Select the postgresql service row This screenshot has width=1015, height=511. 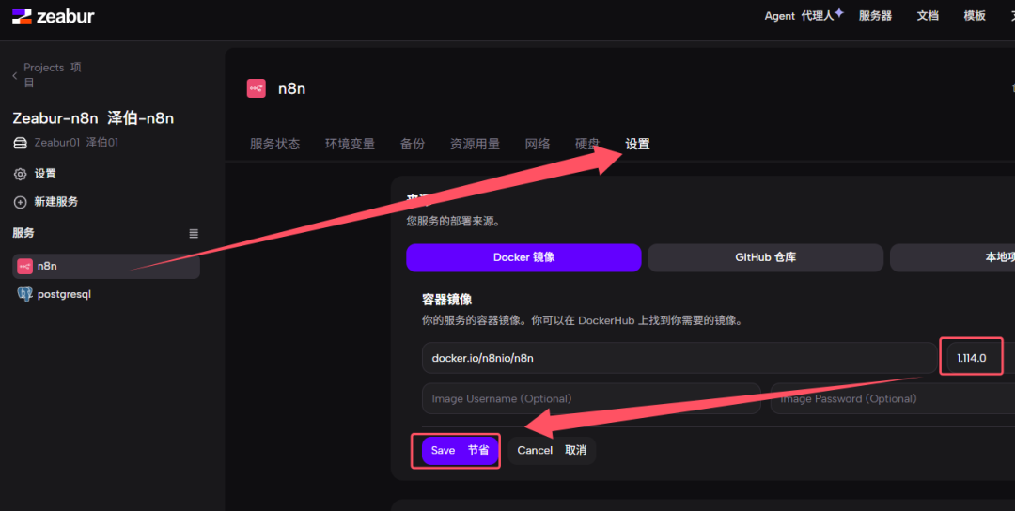click(106, 294)
